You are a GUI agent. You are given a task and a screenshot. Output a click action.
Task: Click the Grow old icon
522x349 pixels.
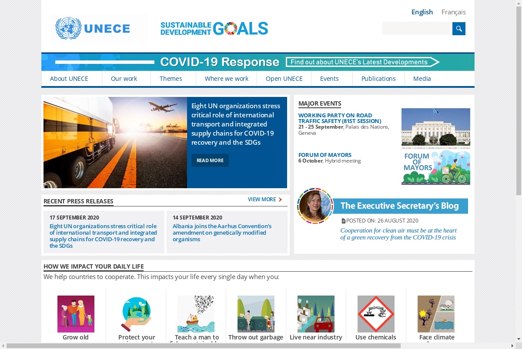coord(76,314)
